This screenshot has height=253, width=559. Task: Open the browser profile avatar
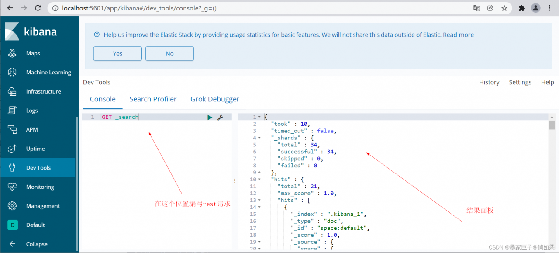click(536, 8)
